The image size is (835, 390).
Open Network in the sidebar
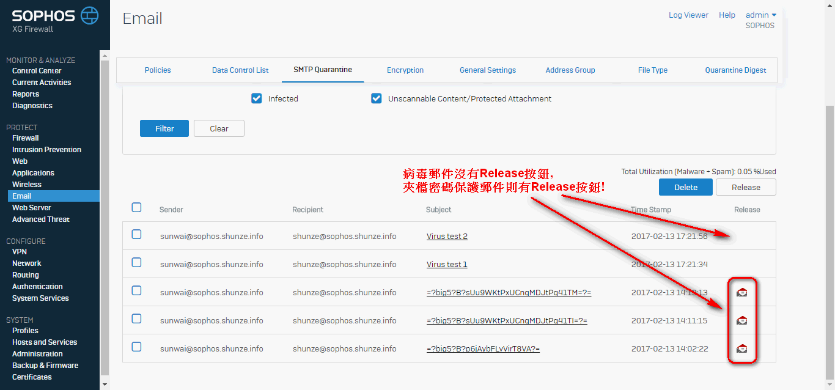click(x=27, y=263)
